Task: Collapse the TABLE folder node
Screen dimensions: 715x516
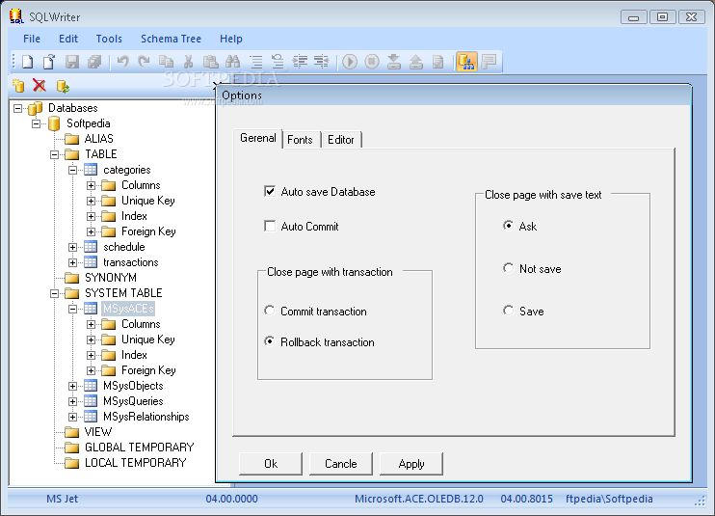Action: point(54,154)
